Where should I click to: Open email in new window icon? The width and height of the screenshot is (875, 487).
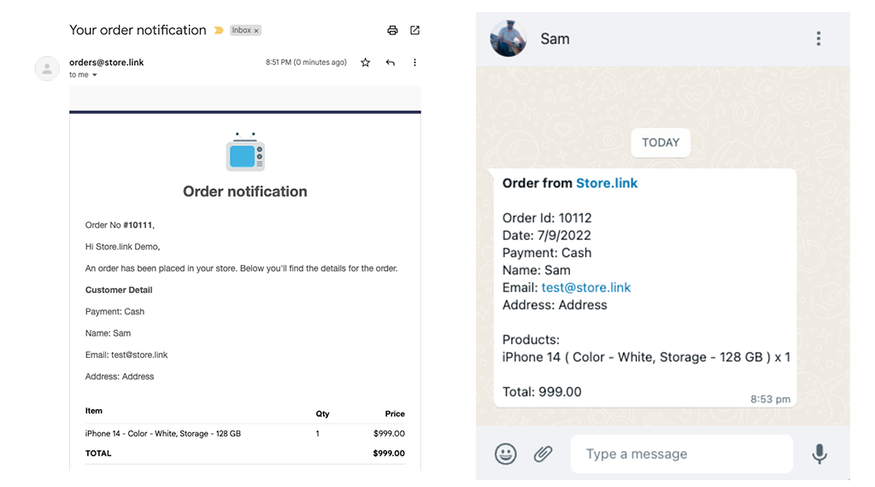pos(415,30)
